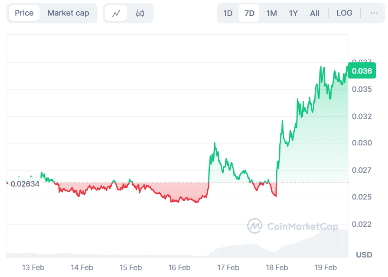Set time range to 1D
388x277 pixels.
coord(228,13)
